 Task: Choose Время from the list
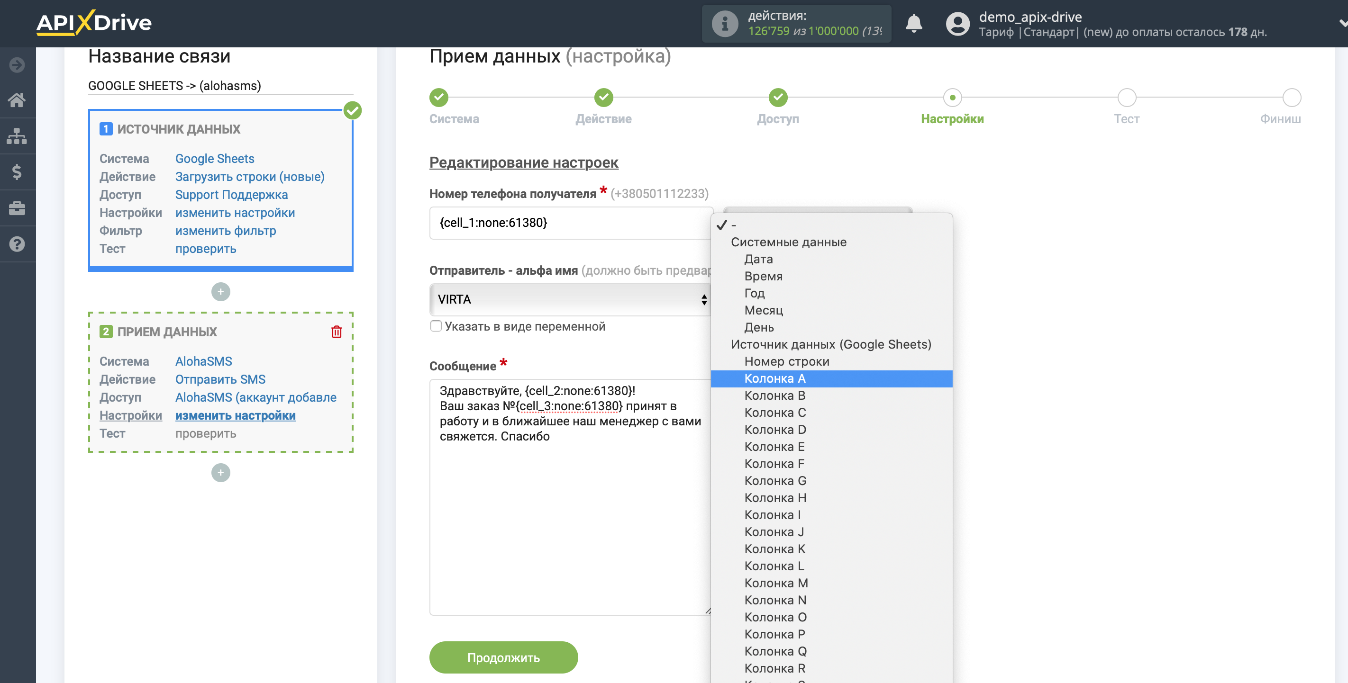pos(831,276)
